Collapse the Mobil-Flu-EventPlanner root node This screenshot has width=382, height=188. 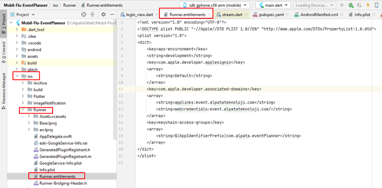click(x=11, y=23)
